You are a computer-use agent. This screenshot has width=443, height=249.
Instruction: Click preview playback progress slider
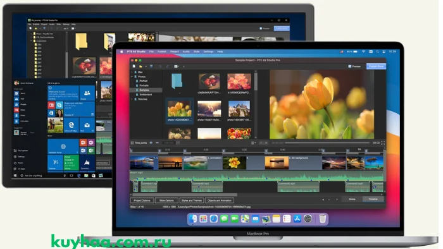click(327, 143)
